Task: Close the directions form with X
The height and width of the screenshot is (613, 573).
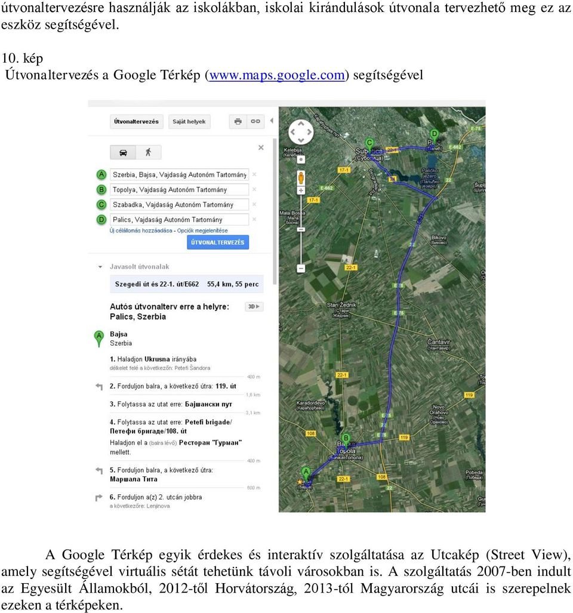Action: [x=261, y=147]
